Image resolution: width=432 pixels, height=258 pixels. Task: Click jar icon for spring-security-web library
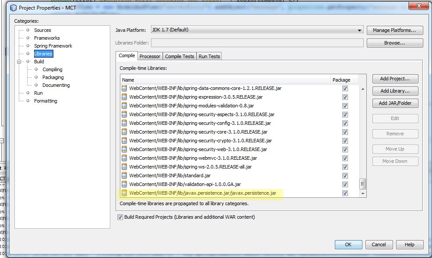(x=124, y=149)
